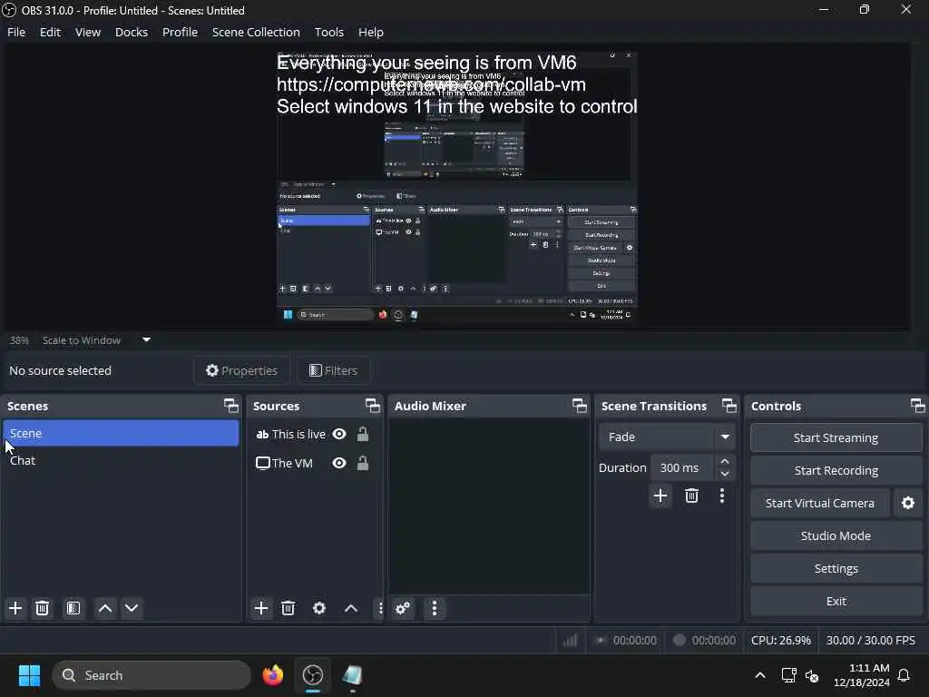Click the Filters button
Viewport: 929px width, 697px height.
tap(334, 370)
